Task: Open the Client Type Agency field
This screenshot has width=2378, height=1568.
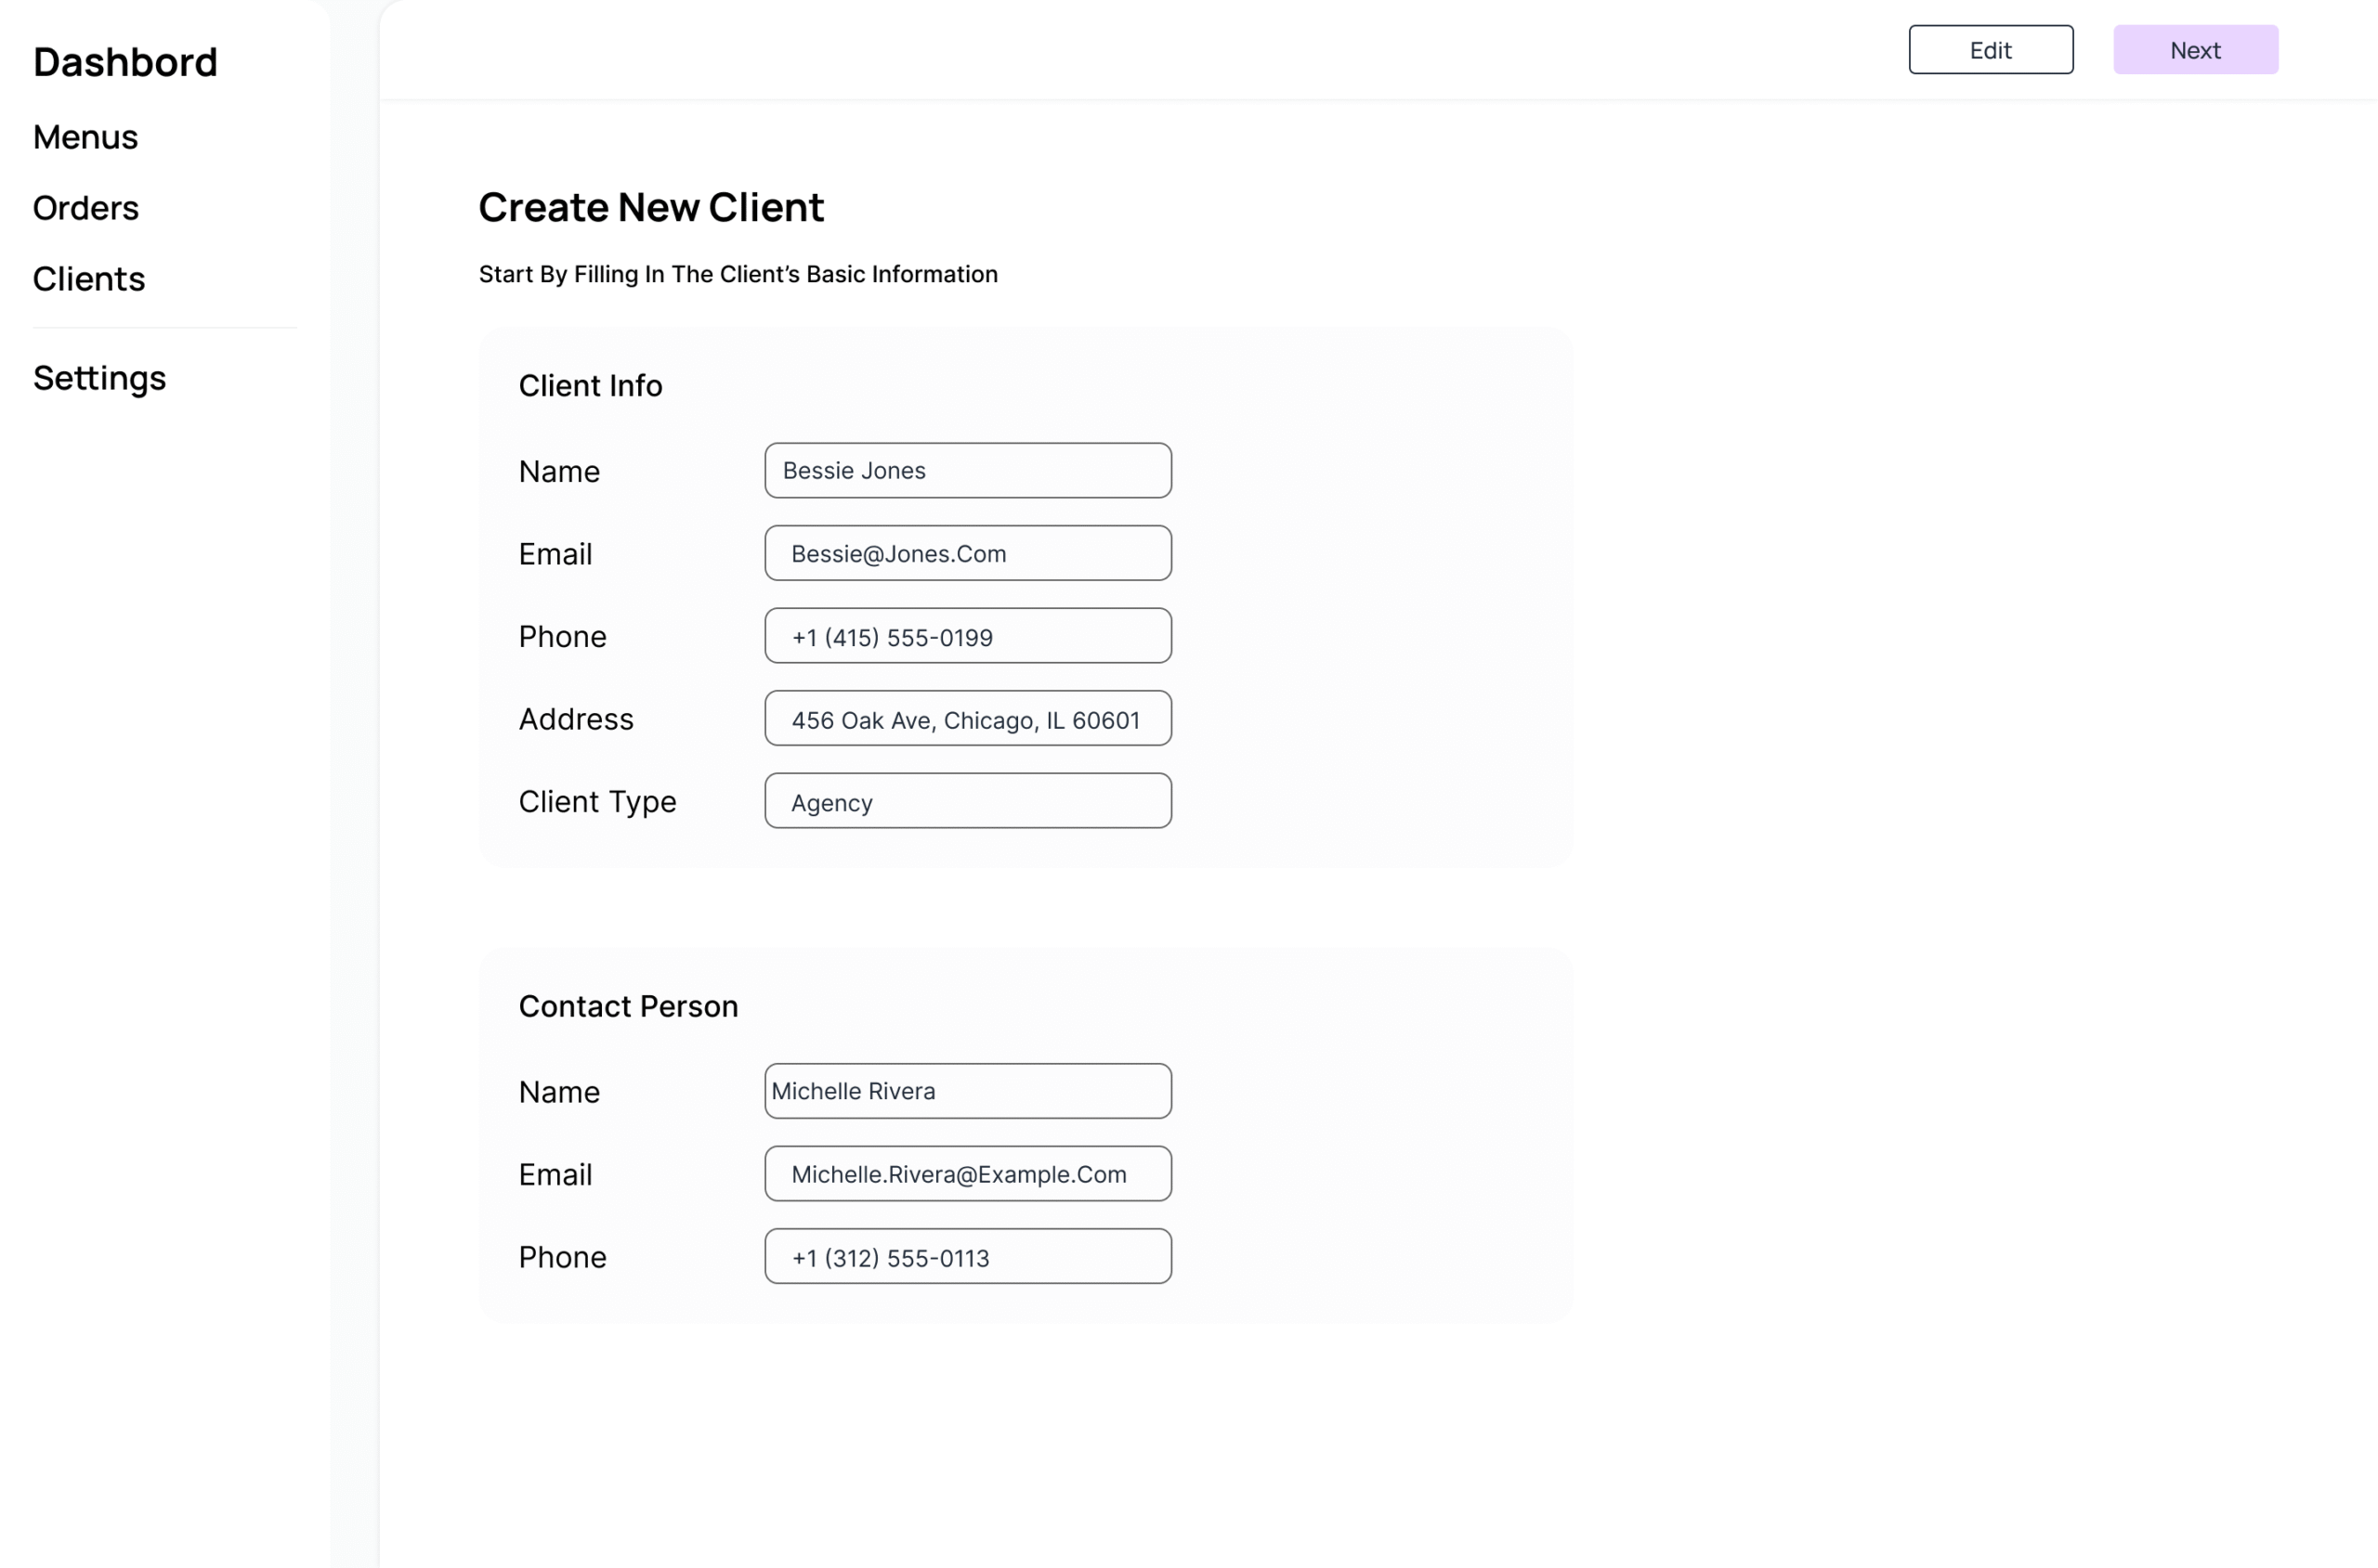Action: [967, 801]
